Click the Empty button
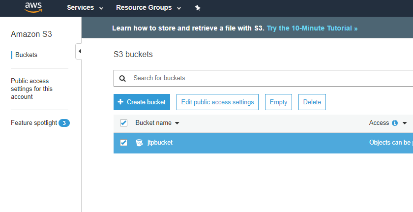Screen dimensions: 413x212 coord(278,102)
